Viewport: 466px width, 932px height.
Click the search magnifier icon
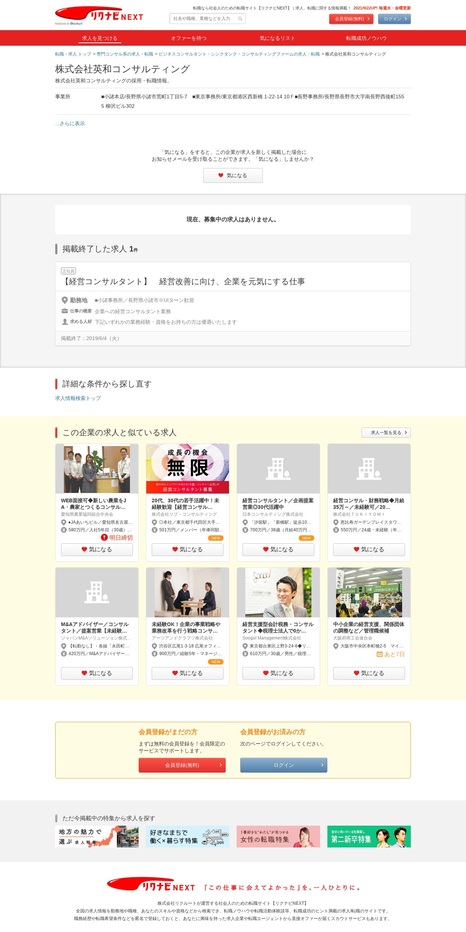240,19
